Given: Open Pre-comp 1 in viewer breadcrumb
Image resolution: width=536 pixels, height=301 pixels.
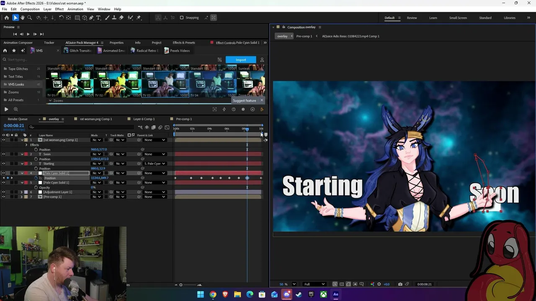Looking at the screenshot, I should pyautogui.click(x=304, y=36).
